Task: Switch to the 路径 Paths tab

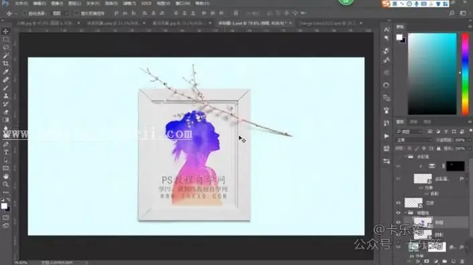Action: (x=427, y=122)
